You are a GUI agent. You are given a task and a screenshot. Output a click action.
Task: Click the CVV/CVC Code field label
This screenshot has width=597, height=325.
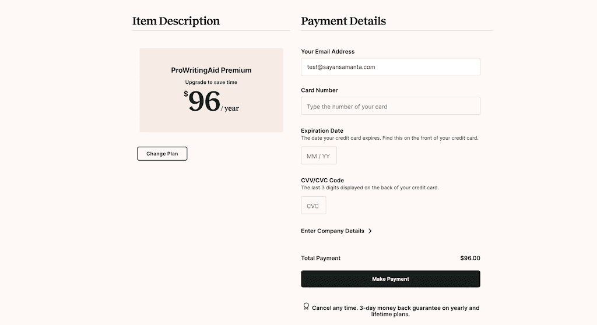[322, 181]
